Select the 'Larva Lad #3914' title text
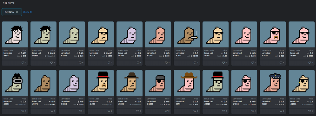The width and height of the screenshot is (316, 116). [x=237, y=54]
